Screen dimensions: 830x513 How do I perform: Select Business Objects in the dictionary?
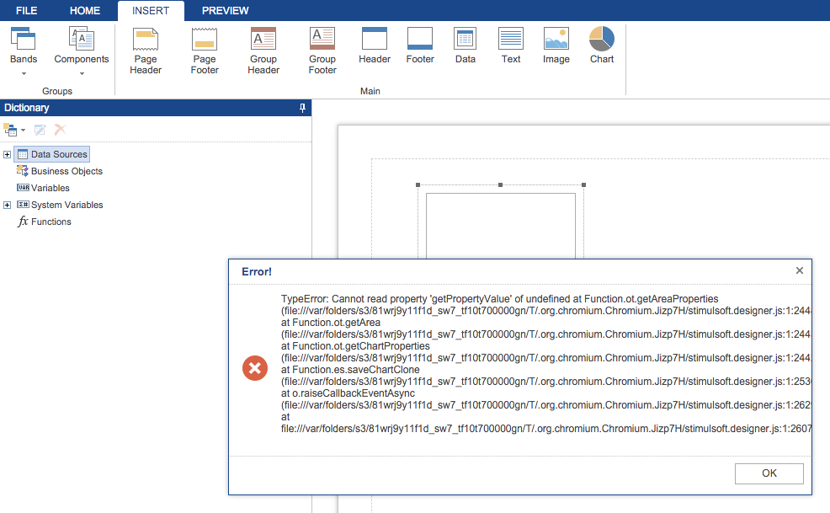[59, 171]
